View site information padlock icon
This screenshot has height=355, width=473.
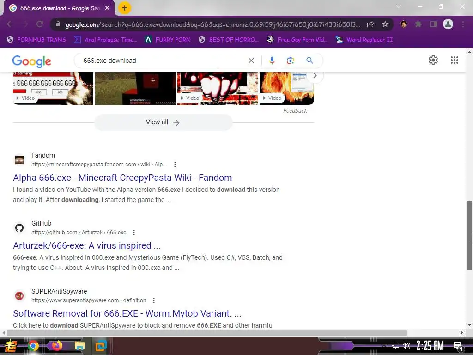tap(58, 24)
